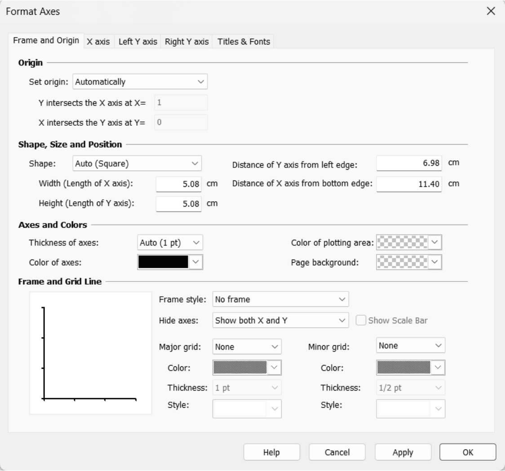
Task: Click the Width (Length of X axis) field
Action: (179, 184)
